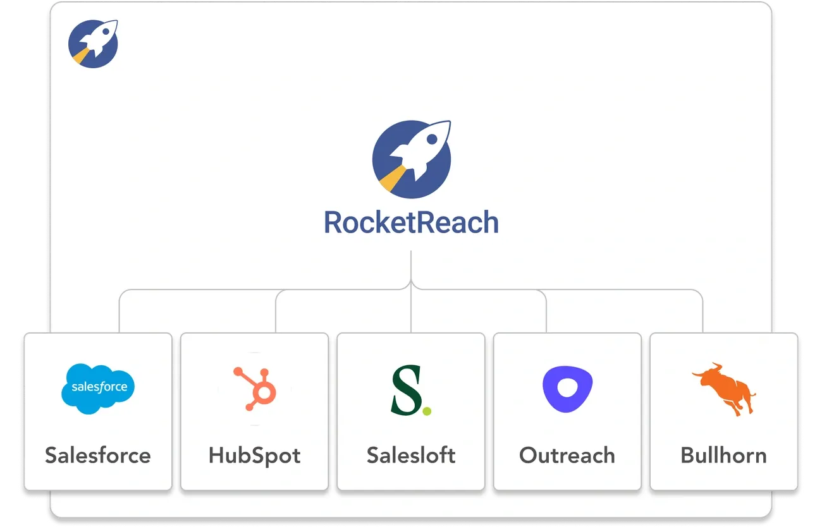Viewport: 822px width, 527px height.
Task: Click the orange Bullhorn bull icon
Action: pos(724,389)
